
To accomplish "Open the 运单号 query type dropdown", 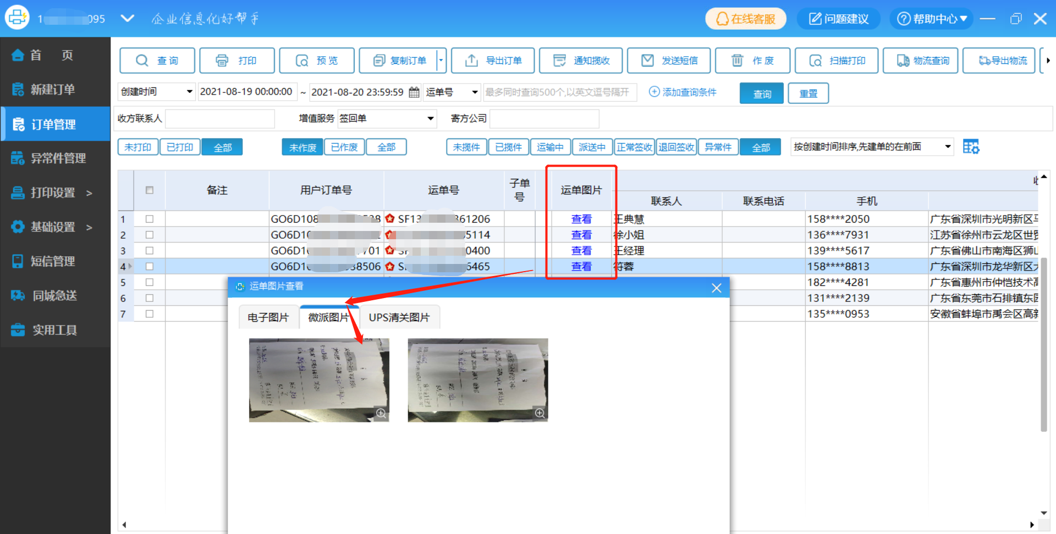I will click(x=452, y=92).
